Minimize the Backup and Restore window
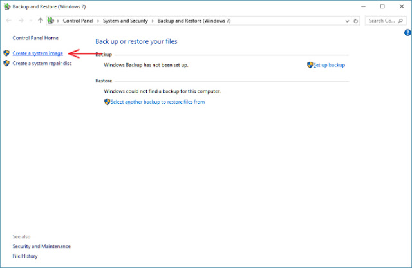Image resolution: width=412 pixels, height=268 pixels. pyautogui.click(x=363, y=6)
